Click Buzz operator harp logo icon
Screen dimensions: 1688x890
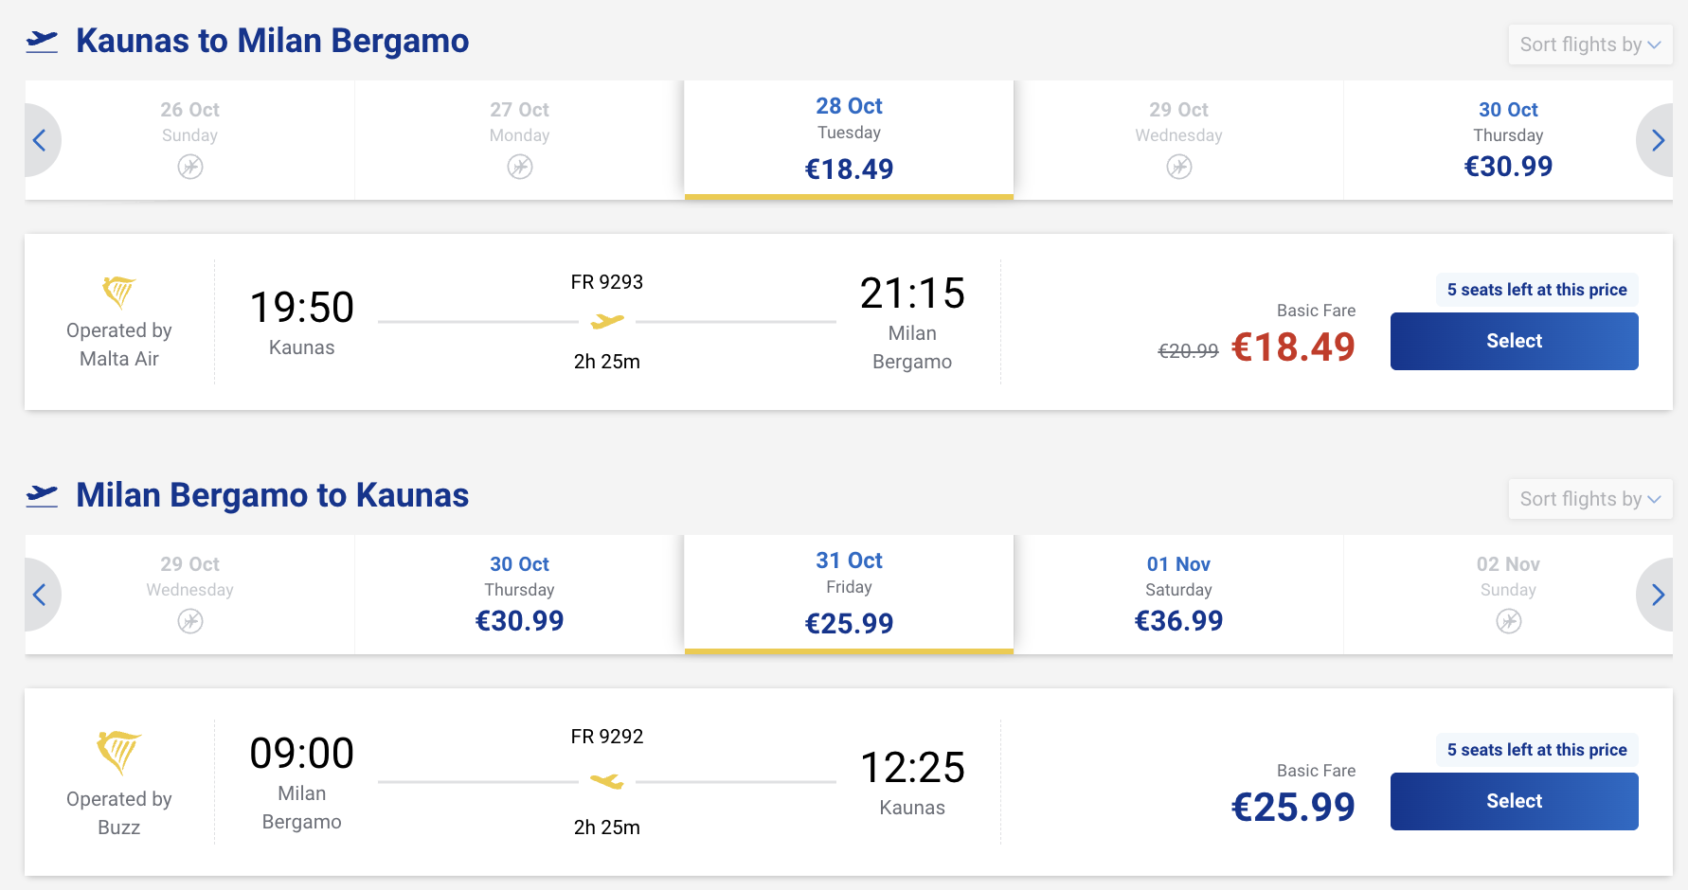119,752
